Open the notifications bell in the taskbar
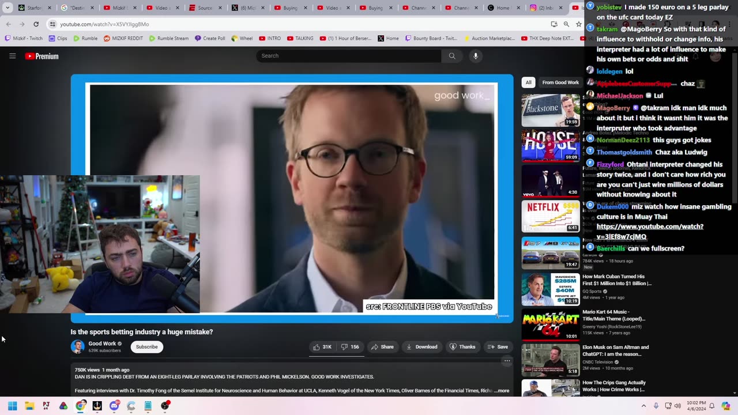Viewport: 738px width, 415px height. [x=712, y=406]
